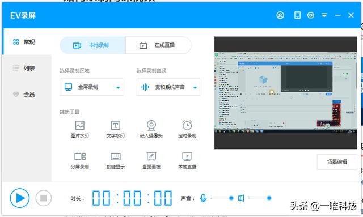Switch to the 在线直播 tab
Viewport: 363px width, 217px height.
click(158, 45)
